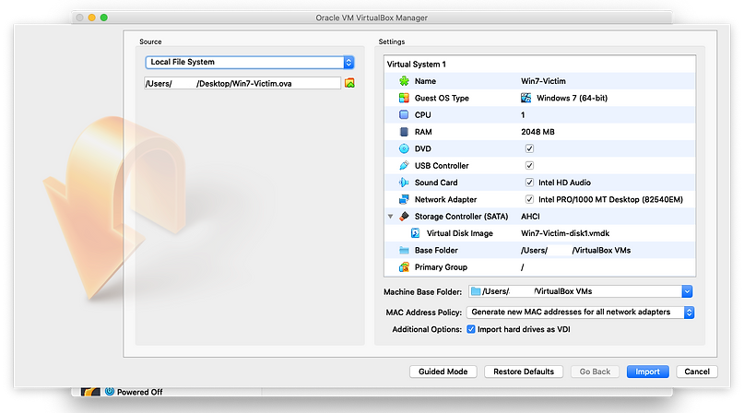The image size is (744, 413).
Task: Click the Primary Group icon
Action: coord(404,267)
